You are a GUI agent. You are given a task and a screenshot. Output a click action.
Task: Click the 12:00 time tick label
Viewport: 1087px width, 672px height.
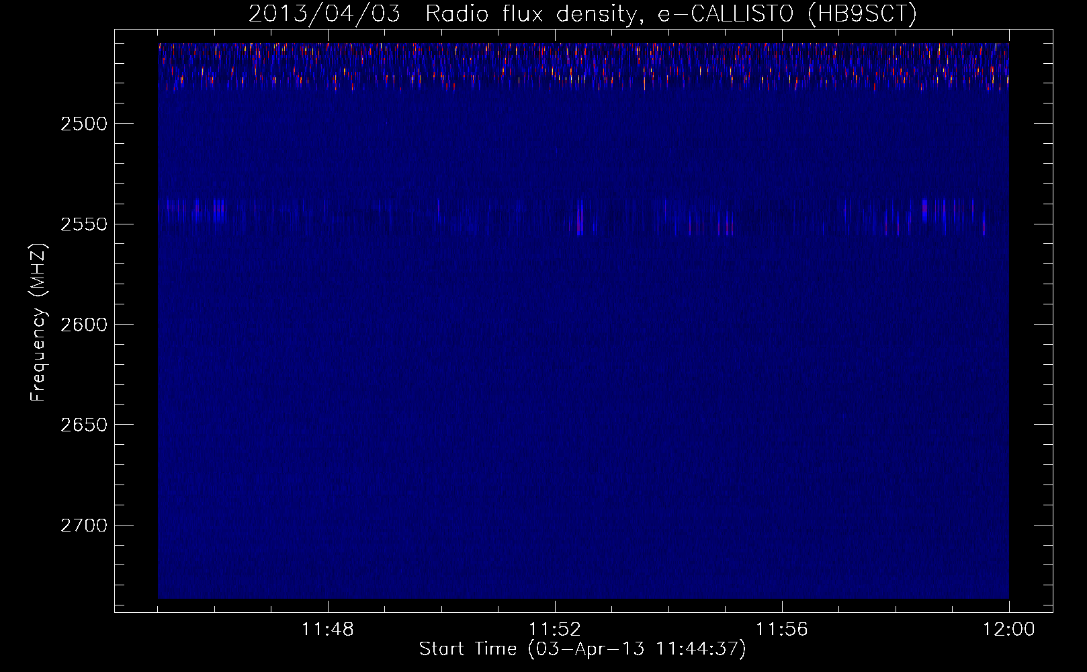click(x=1009, y=630)
